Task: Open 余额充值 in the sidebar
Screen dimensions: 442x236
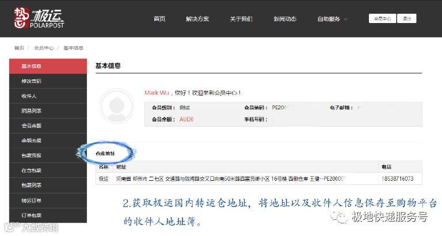Action: point(48,140)
